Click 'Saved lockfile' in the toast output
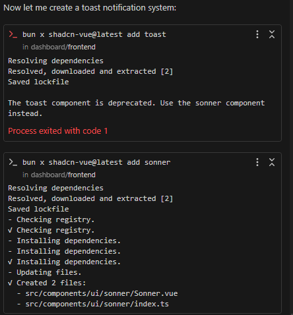The width and height of the screenshot is (293, 315). coord(38,82)
